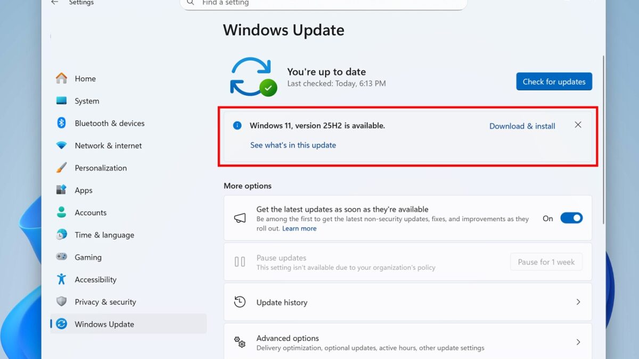Expand the Update history chevron
Viewport: 639px width, 359px height.
[578, 302]
